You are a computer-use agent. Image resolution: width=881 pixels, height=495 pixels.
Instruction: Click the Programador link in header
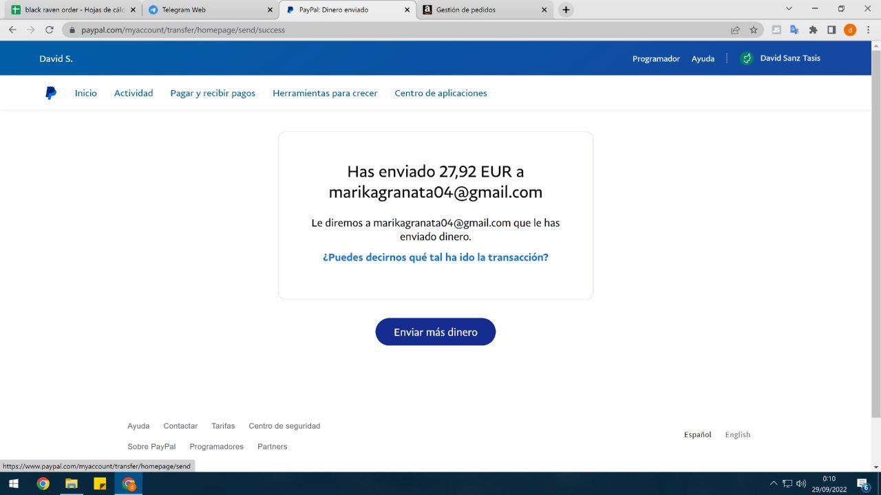point(656,58)
